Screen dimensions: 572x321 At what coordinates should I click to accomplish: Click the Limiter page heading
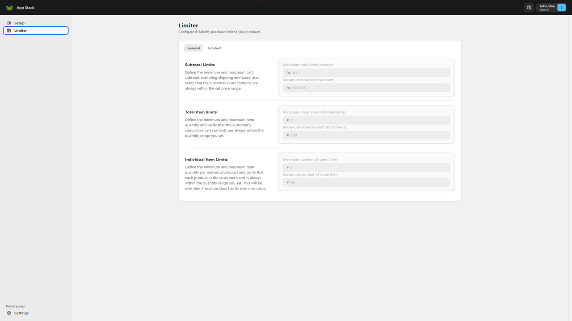(188, 25)
